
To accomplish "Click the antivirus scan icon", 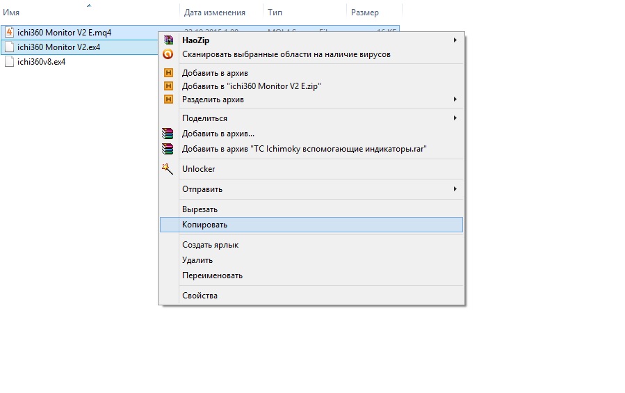I will pyautogui.click(x=168, y=54).
